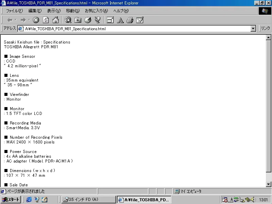Print the page with the printer icon
Image resolution: width=272 pixels, height=204 pixels.
click(x=130, y=20)
